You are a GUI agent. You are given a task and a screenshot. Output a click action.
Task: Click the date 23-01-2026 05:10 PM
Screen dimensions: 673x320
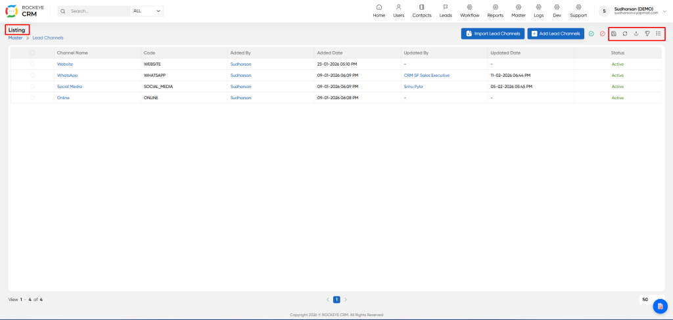pos(337,64)
